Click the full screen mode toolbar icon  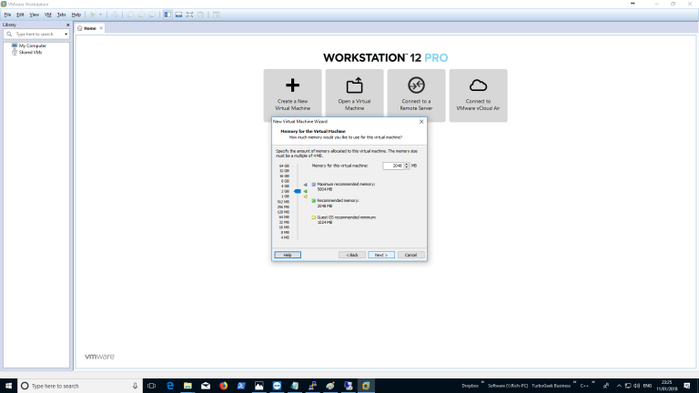pos(188,15)
